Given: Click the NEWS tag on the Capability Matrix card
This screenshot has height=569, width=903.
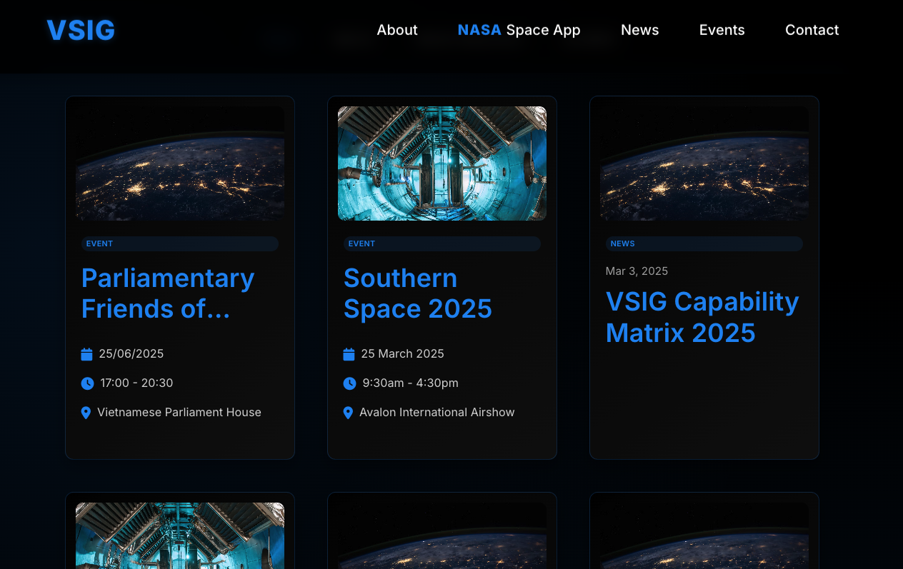Looking at the screenshot, I should (622, 243).
